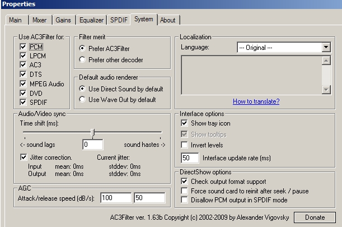
Task: Click the Time shift slider thumb
Action: point(93,133)
